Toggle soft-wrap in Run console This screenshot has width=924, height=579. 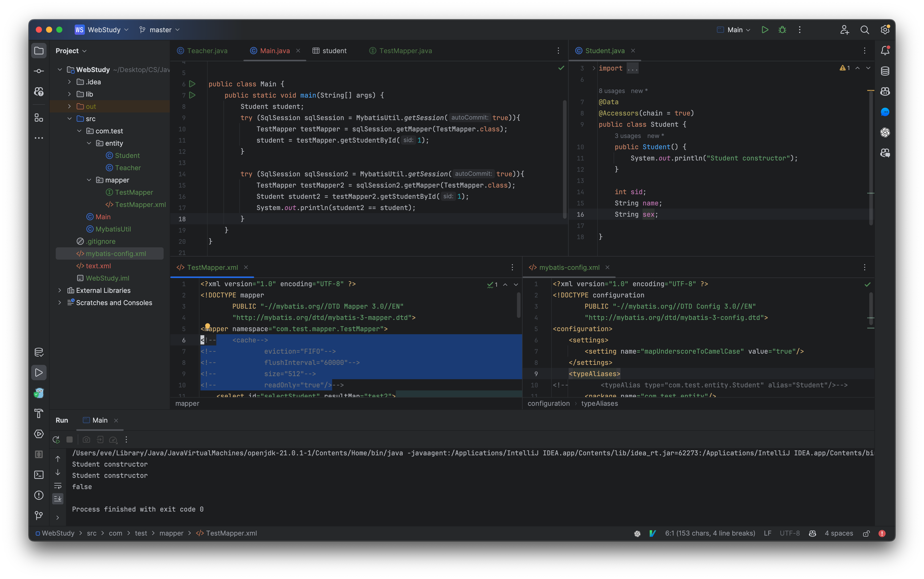[58, 485]
